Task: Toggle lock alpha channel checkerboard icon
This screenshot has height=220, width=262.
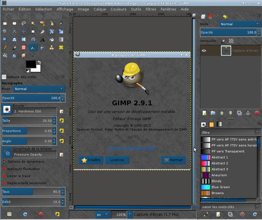Action: point(231,41)
